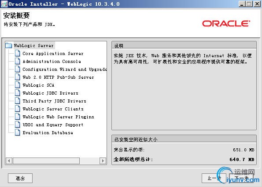Click the Oracle logo
Screen dimensions: 262x187
226,24
